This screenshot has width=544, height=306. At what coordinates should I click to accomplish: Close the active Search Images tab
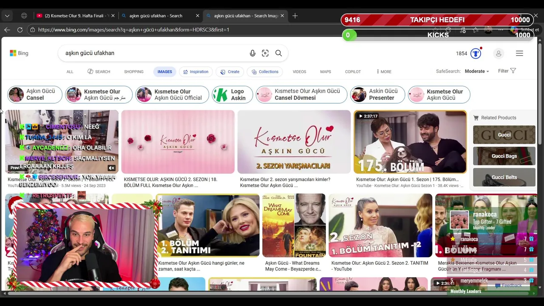[x=282, y=16]
